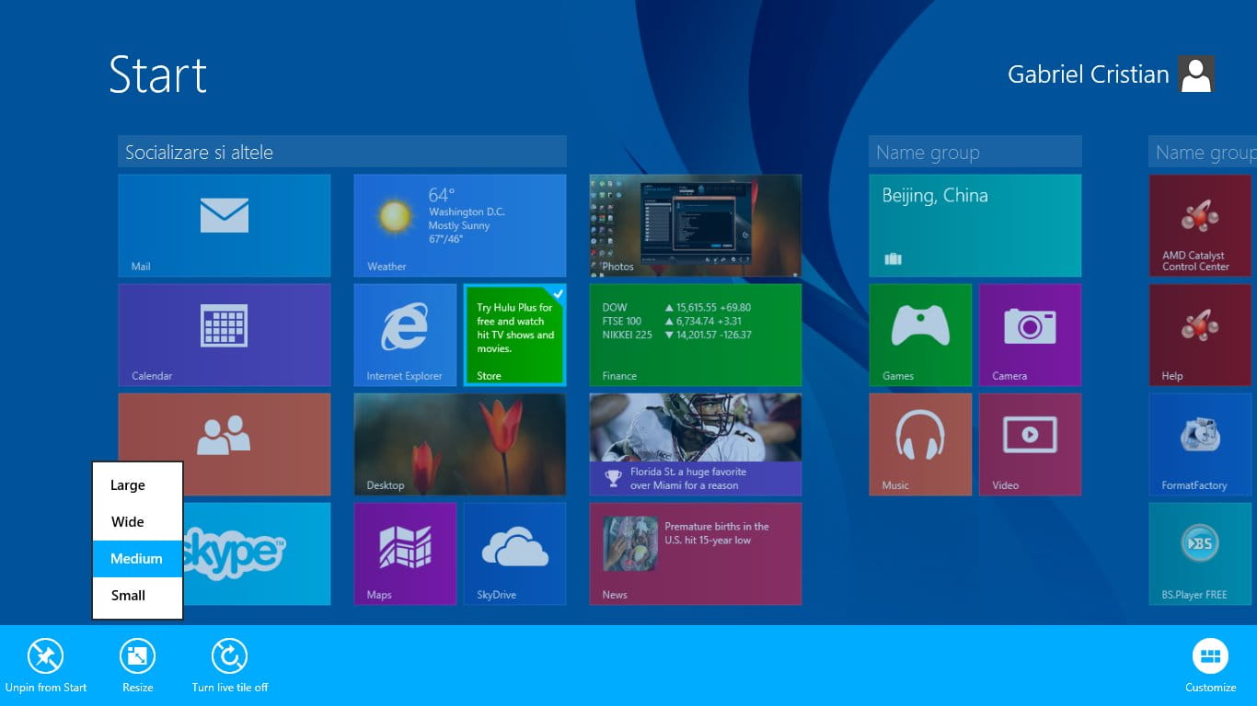
Task: Open the Photos tile
Action: [696, 225]
